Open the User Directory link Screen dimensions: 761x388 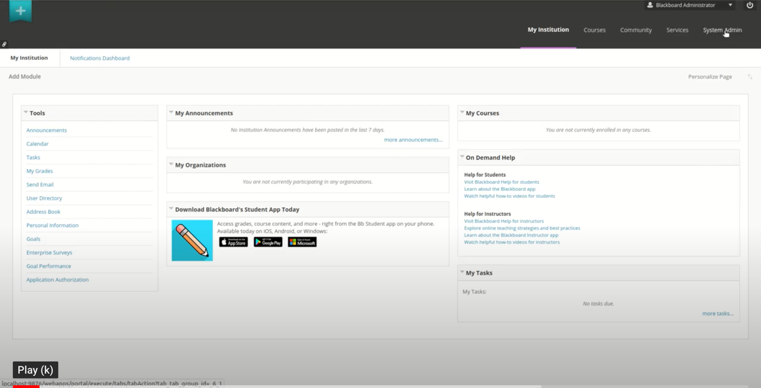coord(44,198)
